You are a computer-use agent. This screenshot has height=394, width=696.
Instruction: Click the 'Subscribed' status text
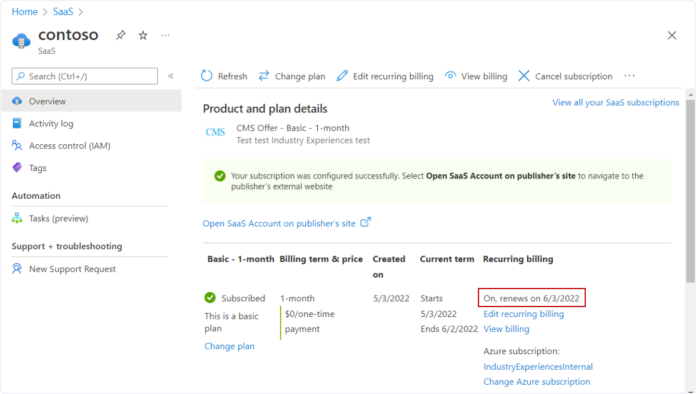pyautogui.click(x=243, y=298)
